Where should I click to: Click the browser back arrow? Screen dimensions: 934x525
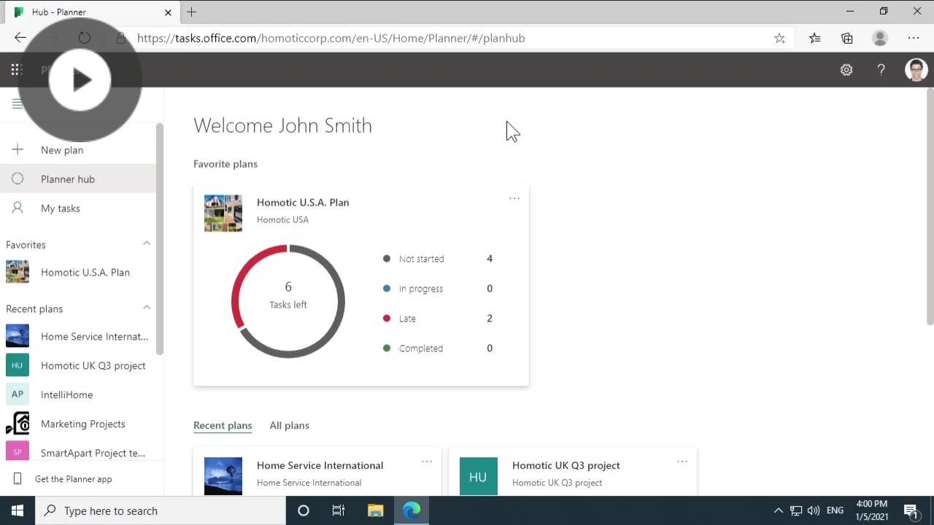point(20,38)
